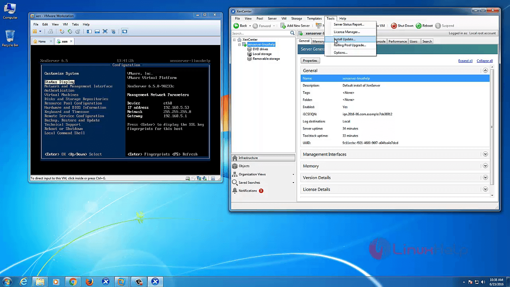
Task: Open Google Chrome from the taskbar
Action: (x=73, y=282)
